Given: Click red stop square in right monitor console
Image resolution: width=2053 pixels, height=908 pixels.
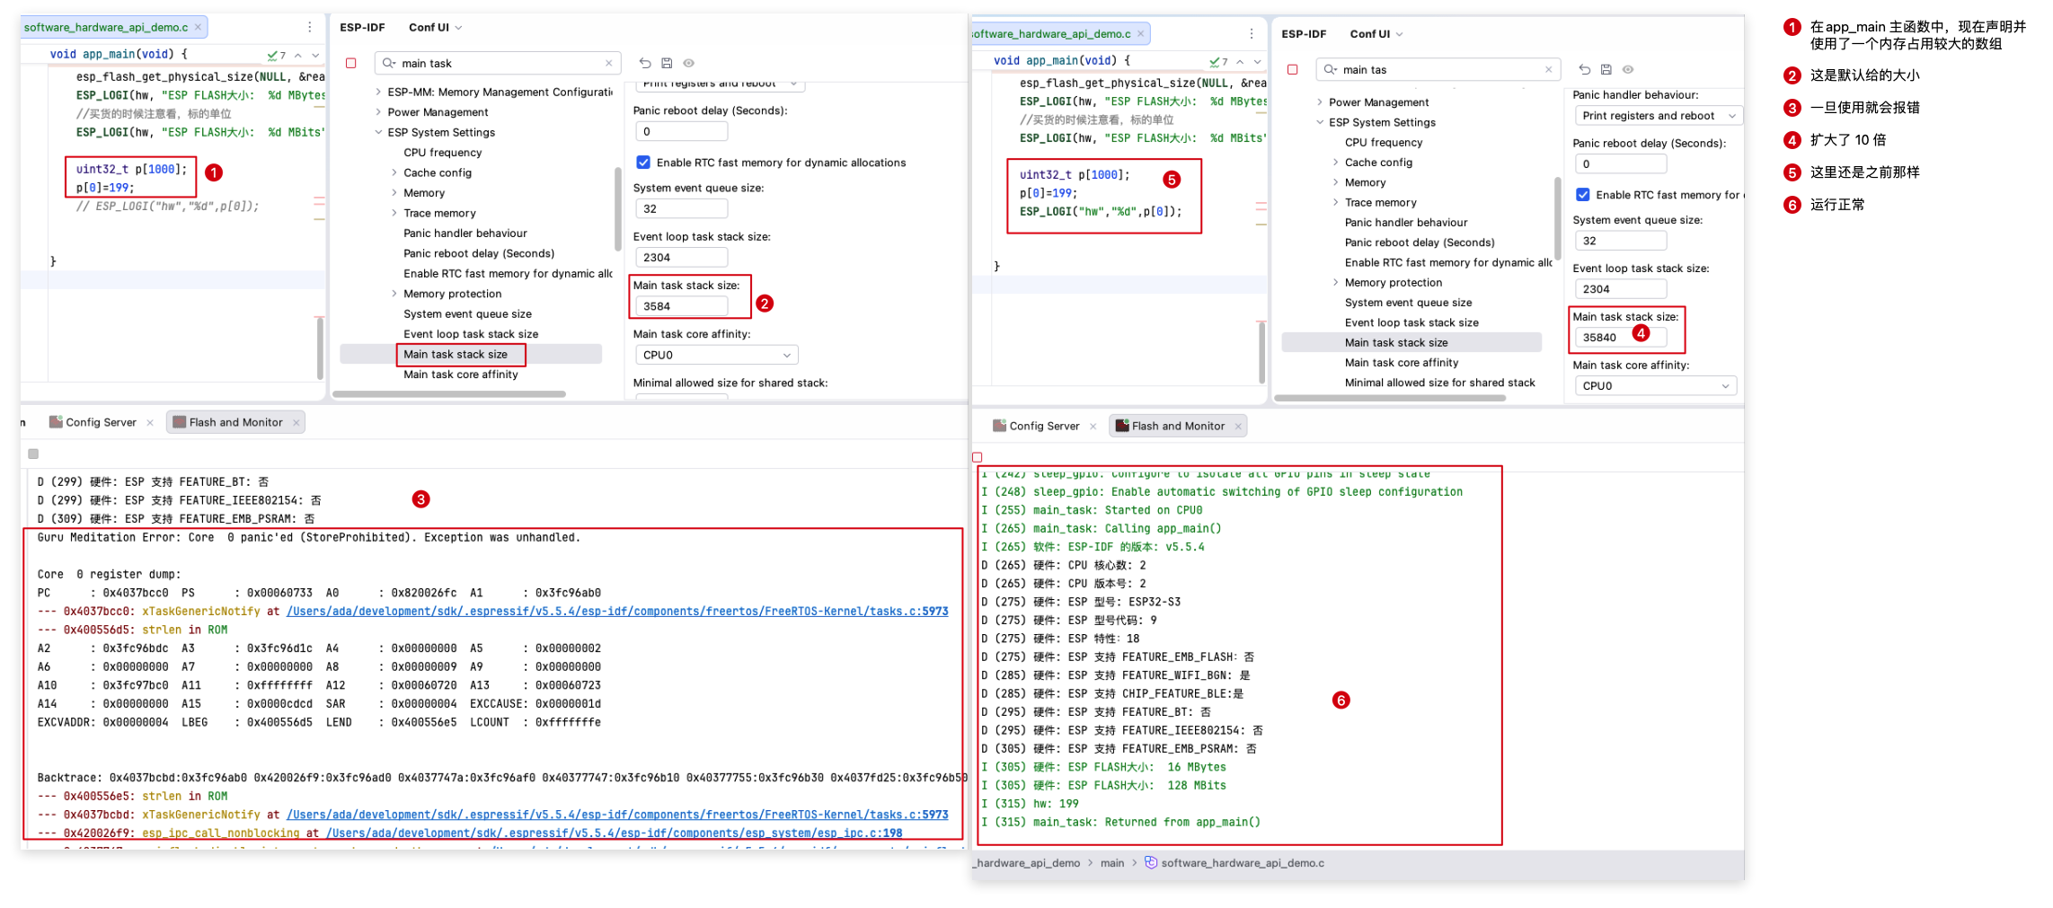Looking at the screenshot, I should coord(978,457).
